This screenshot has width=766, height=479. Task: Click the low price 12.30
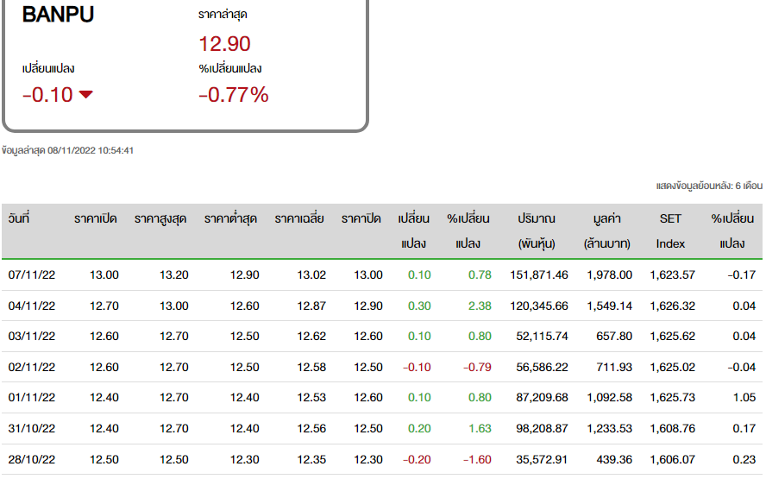click(244, 459)
